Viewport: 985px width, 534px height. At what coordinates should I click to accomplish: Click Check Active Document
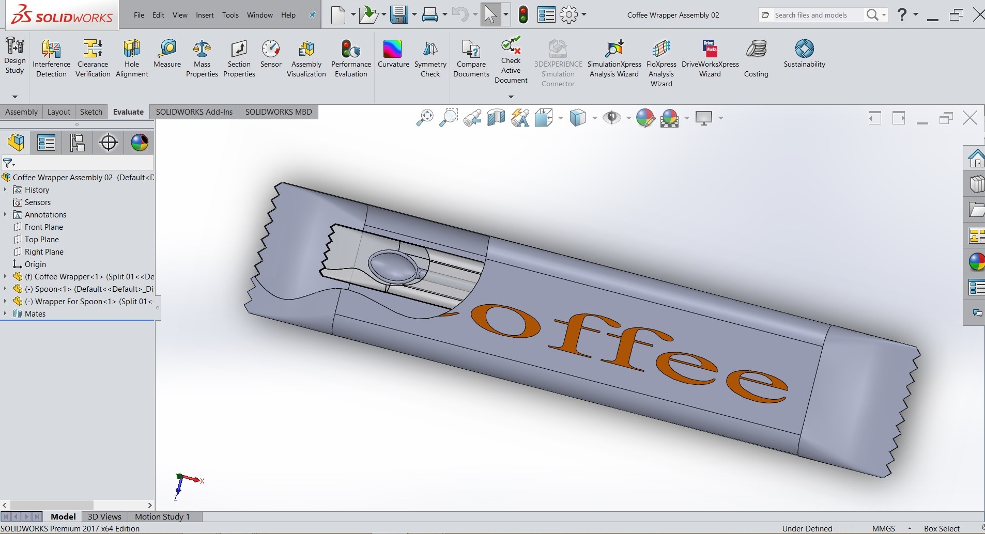point(511,60)
